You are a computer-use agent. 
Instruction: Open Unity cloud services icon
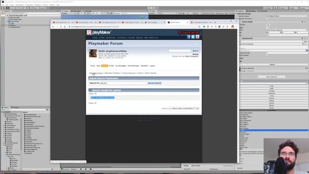[x=276, y=8]
